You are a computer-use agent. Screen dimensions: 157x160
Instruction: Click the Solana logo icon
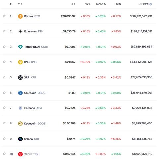(x=20, y=139)
